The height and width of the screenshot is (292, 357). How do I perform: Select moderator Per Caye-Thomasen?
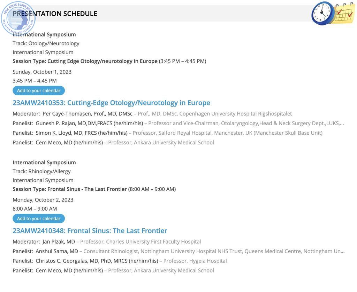(88, 113)
